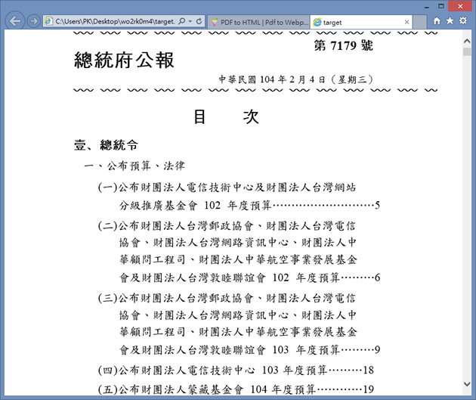This screenshot has width=476, height=400.
Task: Click page number 19 for item (五)
Action: pos(369,389)
